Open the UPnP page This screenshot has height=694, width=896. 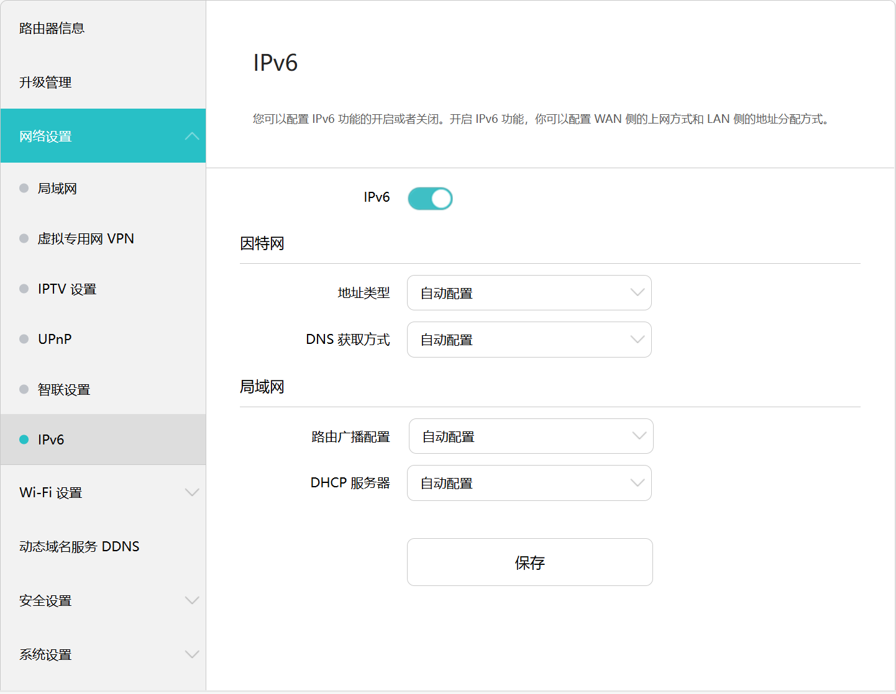pos(103,339)
